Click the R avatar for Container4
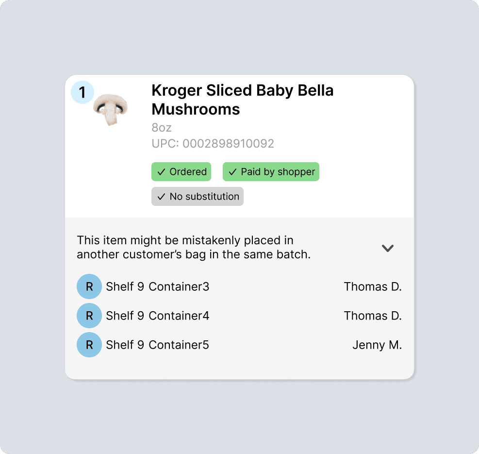The height and width of the screenshot is (454, 479). (89, 316)
